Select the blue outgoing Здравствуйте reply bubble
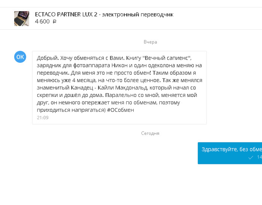This screenshot has height=205, width=262. click(230, 153)
